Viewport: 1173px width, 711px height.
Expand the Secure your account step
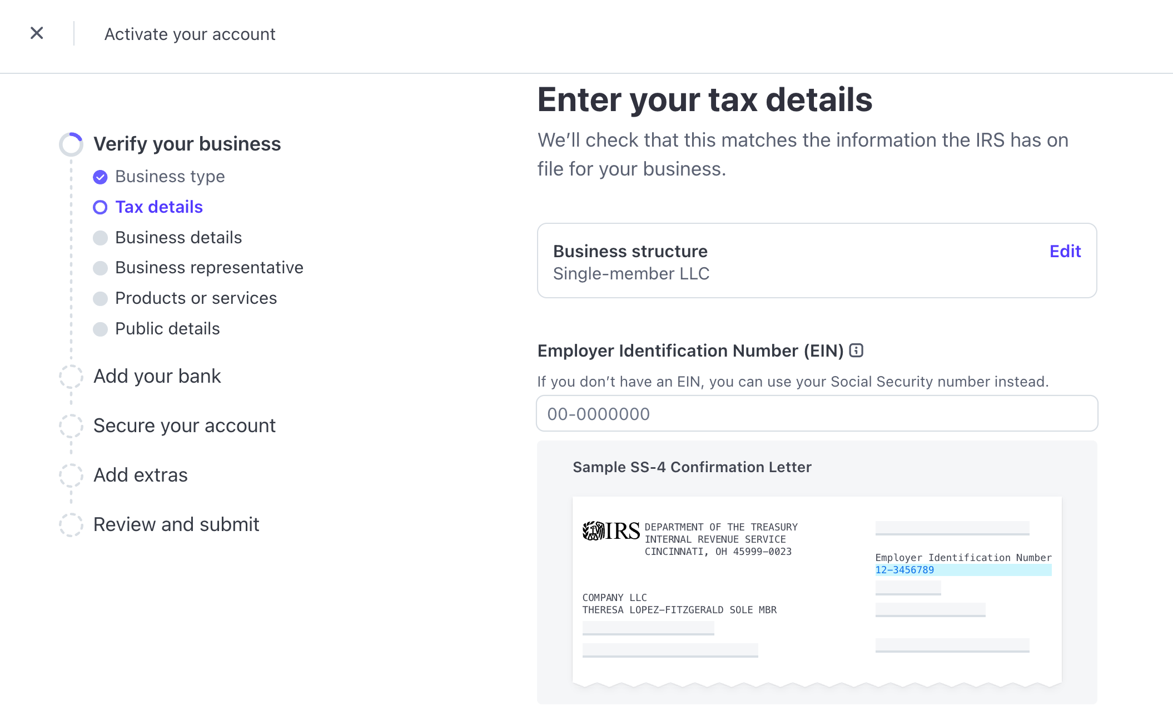[x=184, y=426]
